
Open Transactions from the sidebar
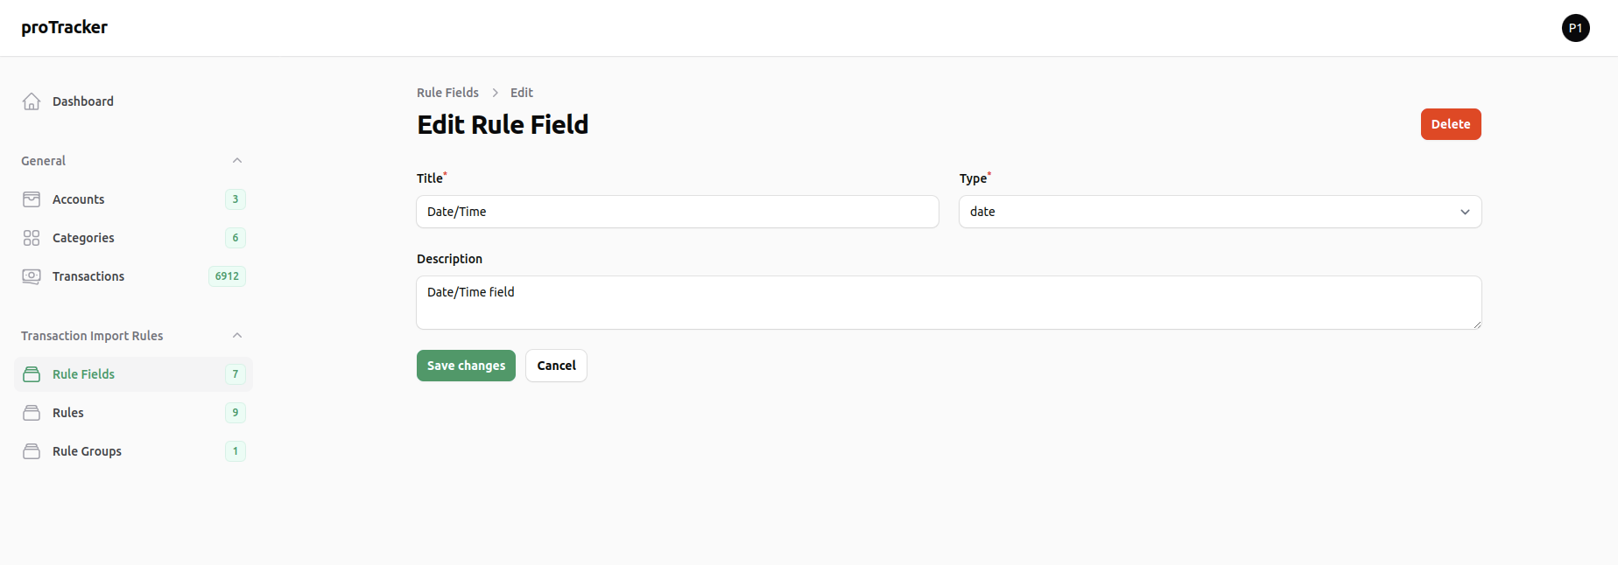click(88, 276)
